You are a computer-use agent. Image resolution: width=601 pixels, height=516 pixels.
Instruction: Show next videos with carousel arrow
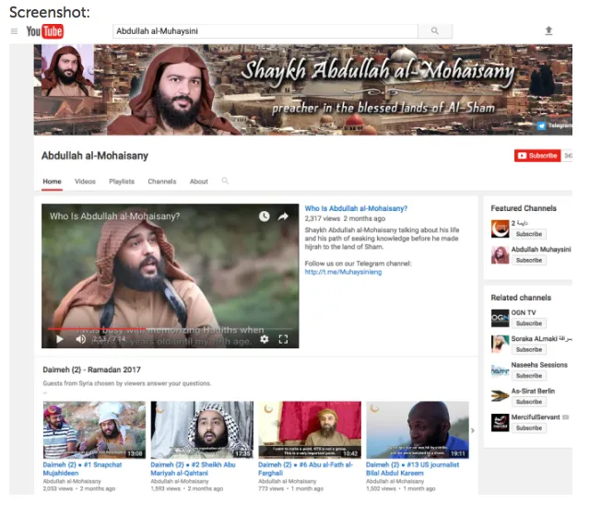point(473,430)
